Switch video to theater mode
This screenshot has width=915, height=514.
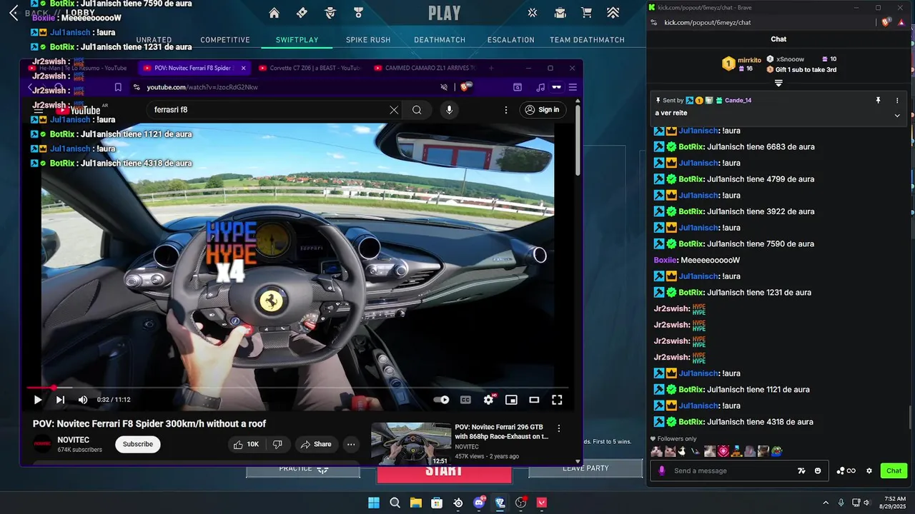tap(534, 400)
